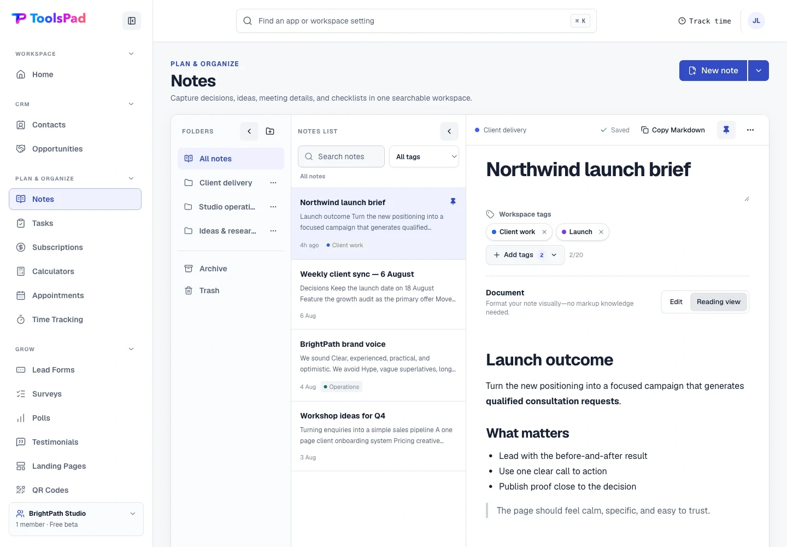Open Client delivery folder options menu
Viewport: 787px width, 547px height.
pos(273,183)
